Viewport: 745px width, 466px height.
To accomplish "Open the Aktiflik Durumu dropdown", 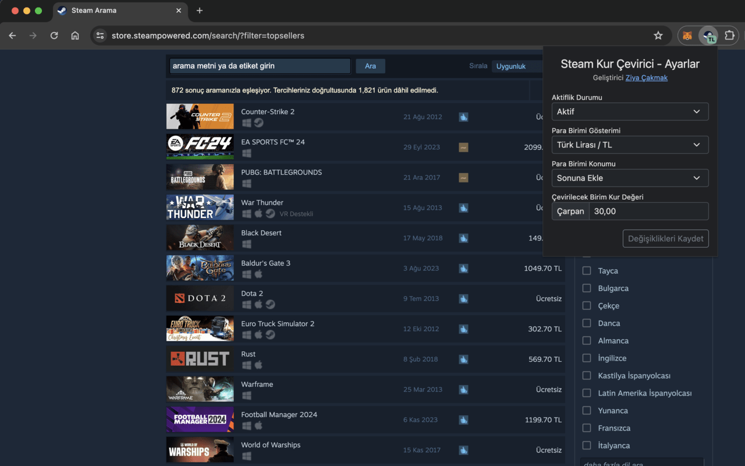I will (x=630, y=111).
